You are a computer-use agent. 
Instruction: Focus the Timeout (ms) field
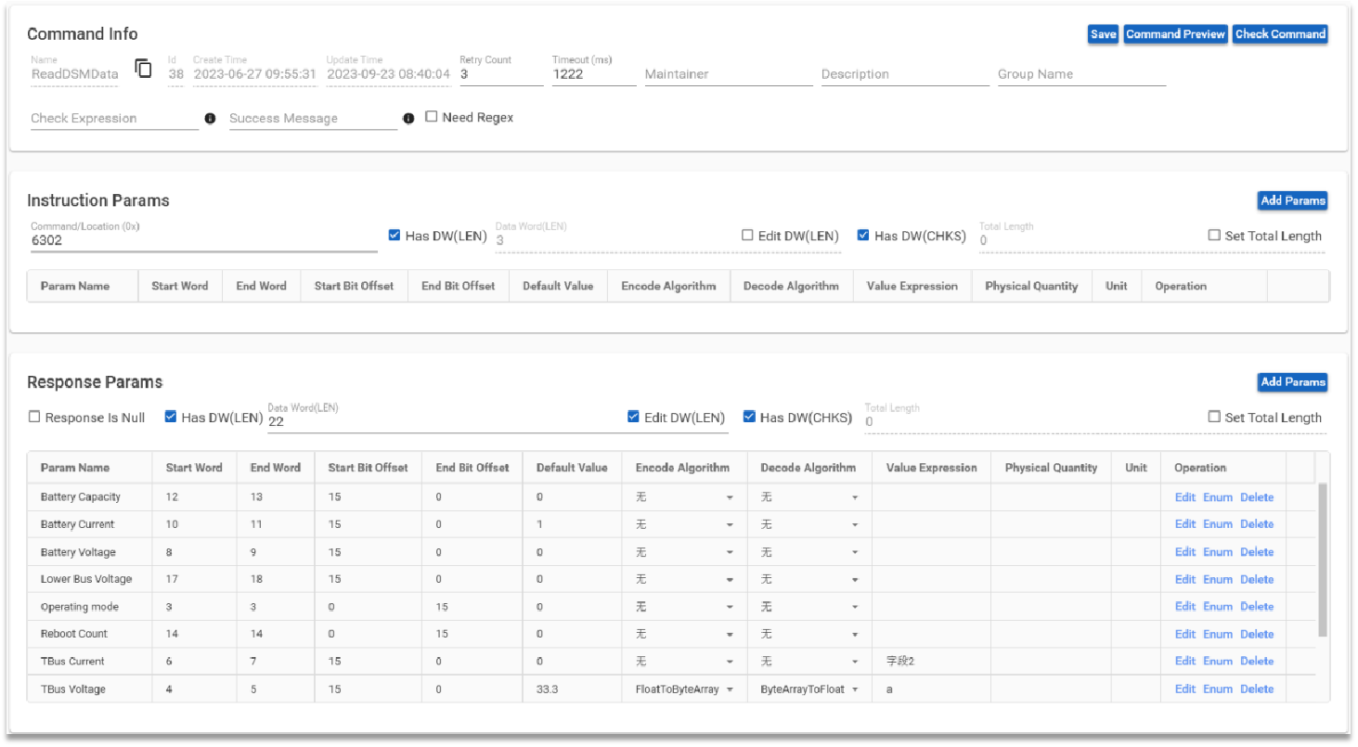coord(594,74)
